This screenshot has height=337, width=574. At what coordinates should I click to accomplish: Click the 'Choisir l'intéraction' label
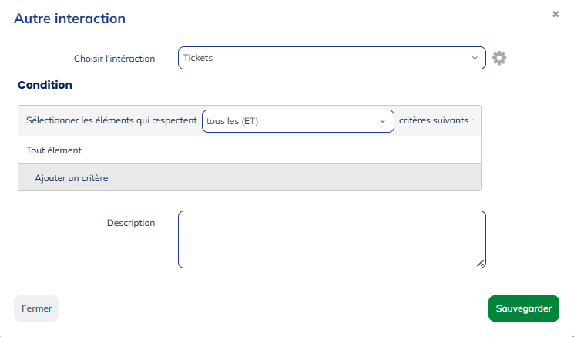click(114, 59)
